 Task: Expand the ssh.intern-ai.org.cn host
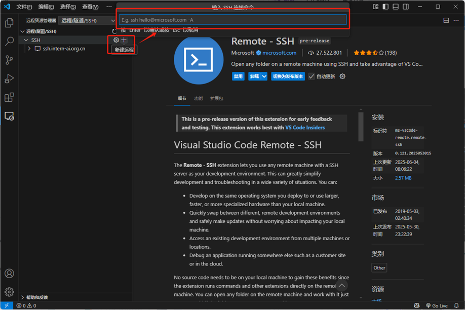pyautogui.click(x=29, y=48)
